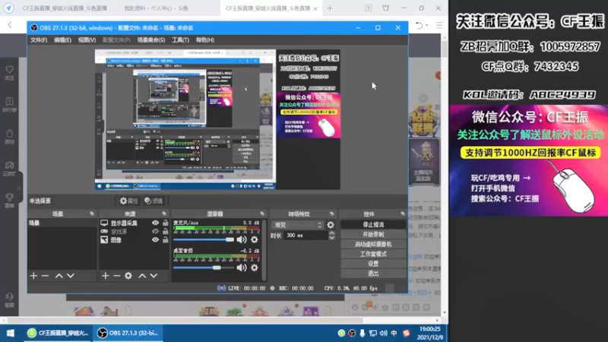This screenshot has height=342, width=608.
Task: Open OBS 设置 settings button
Action: pos(373,264)
